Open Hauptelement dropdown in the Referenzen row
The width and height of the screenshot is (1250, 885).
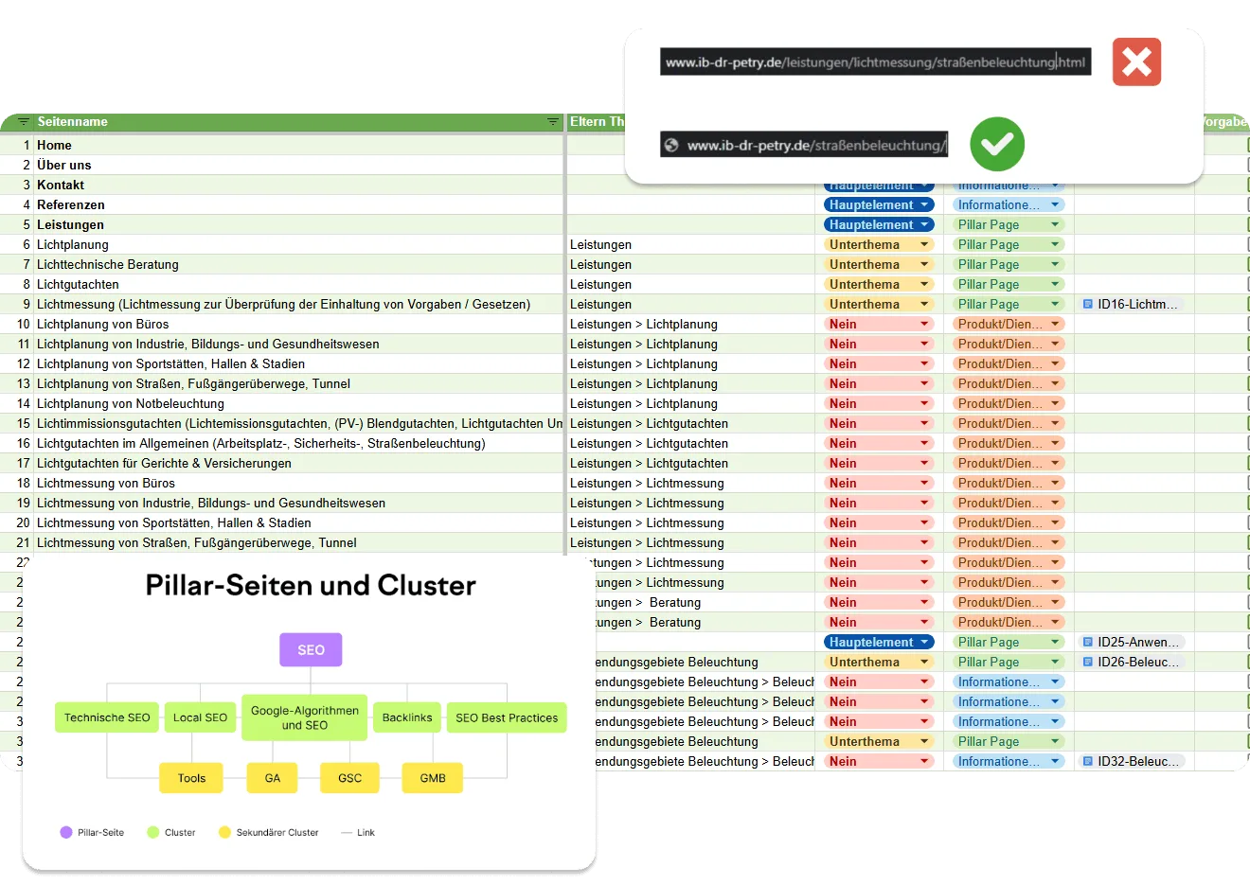point(879,204)
